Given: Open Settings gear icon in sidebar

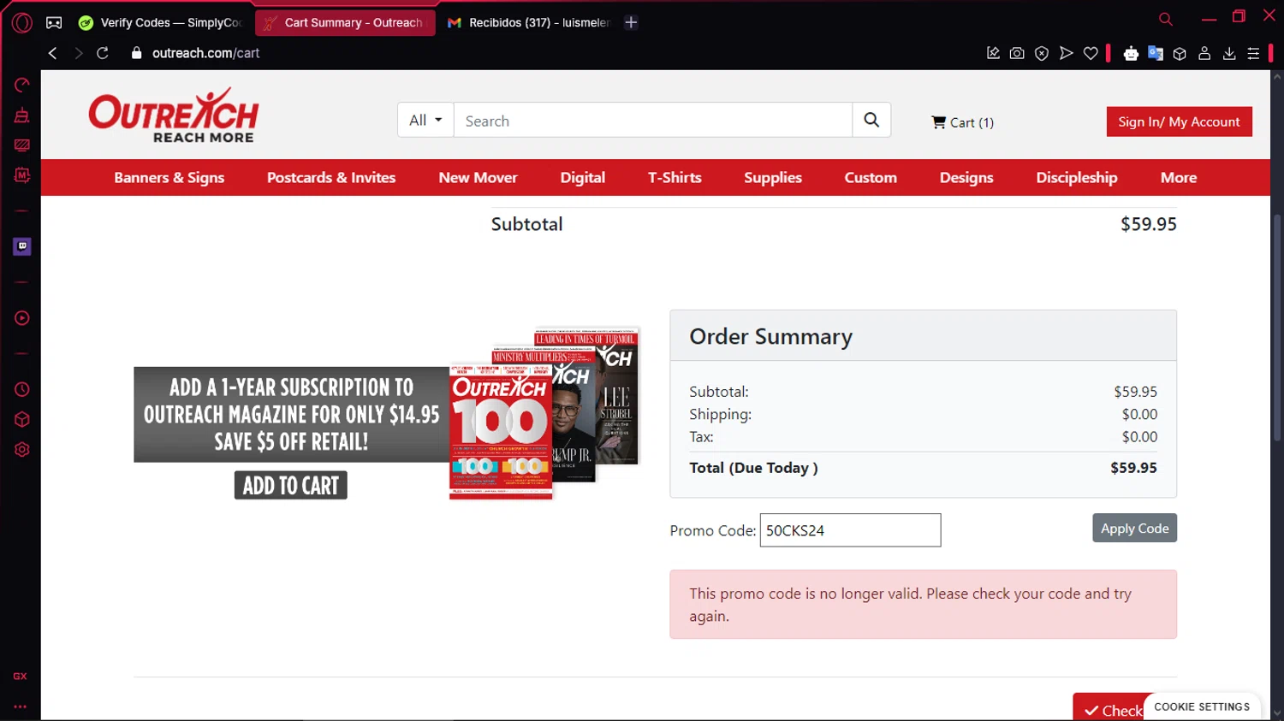Looking at the screenshot, I should [22, 450].
